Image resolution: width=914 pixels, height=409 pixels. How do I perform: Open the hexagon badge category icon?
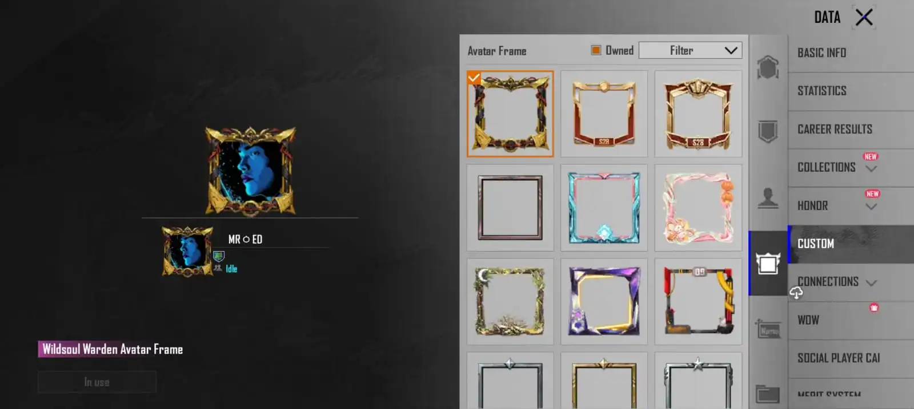768,67
